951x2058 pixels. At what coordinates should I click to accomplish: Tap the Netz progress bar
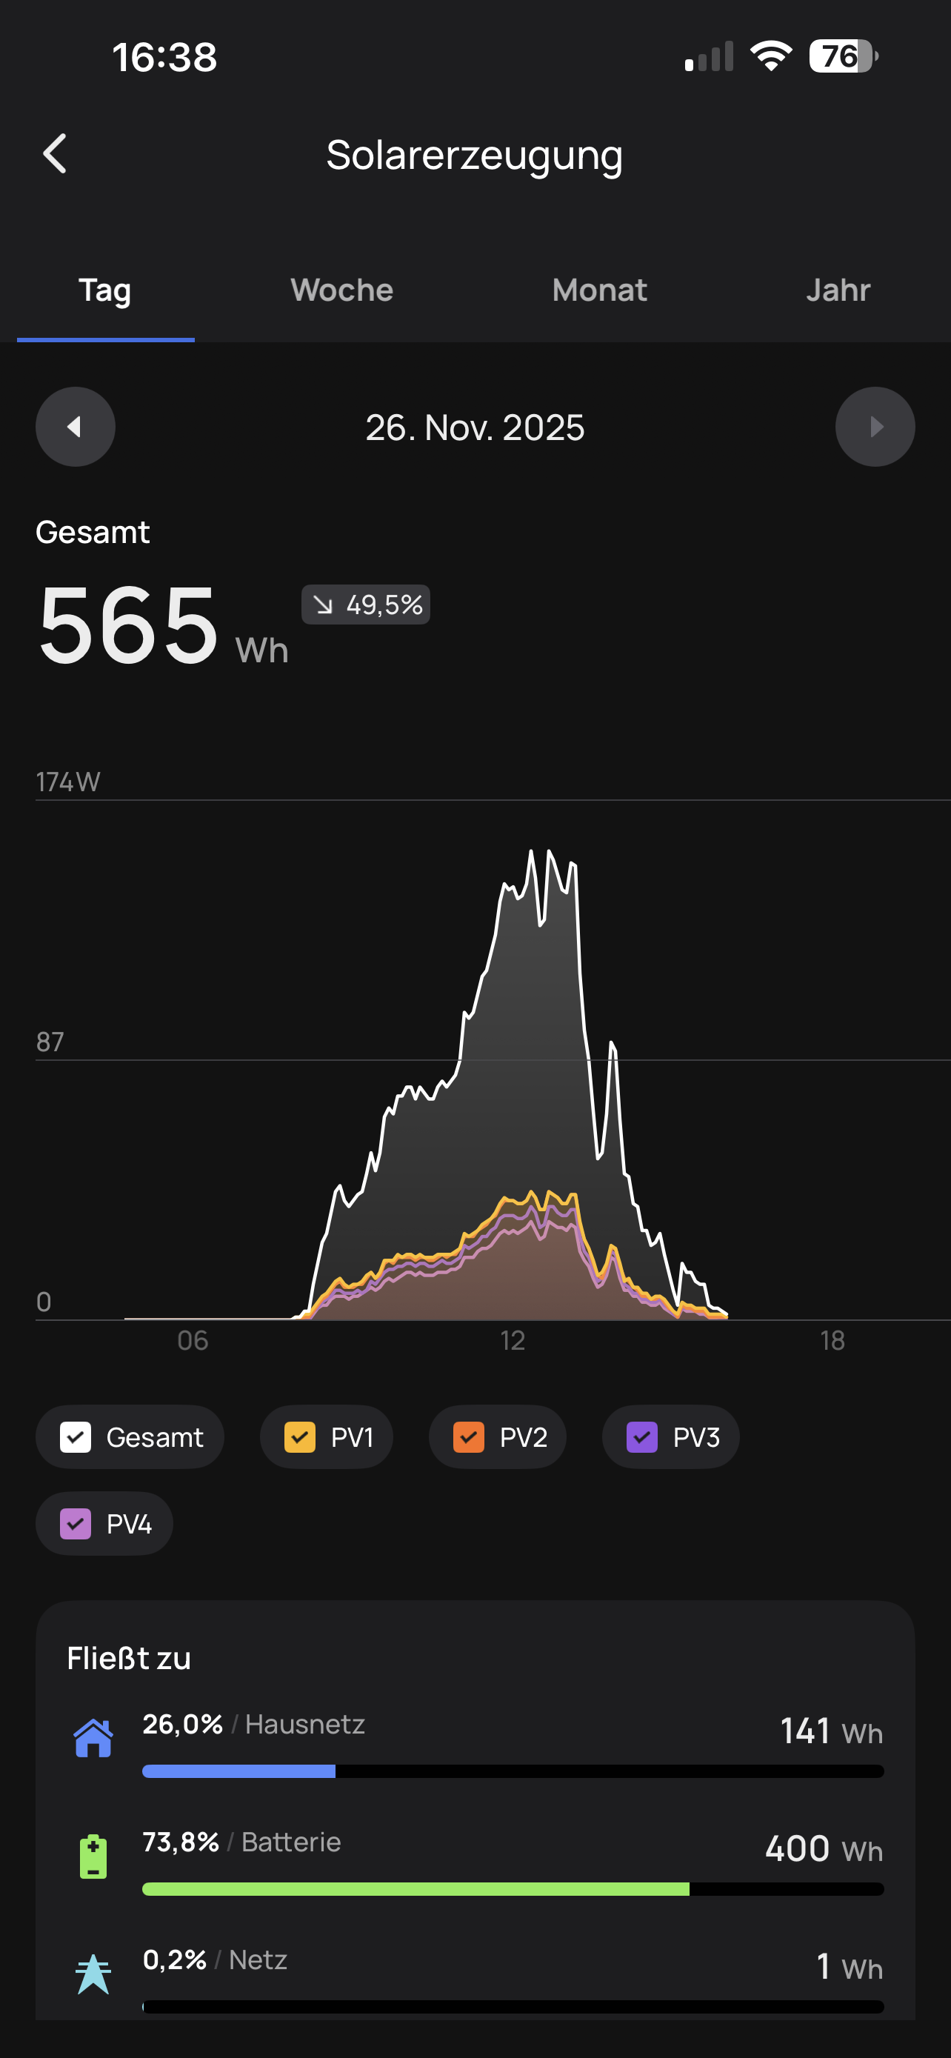point(513,2007)
